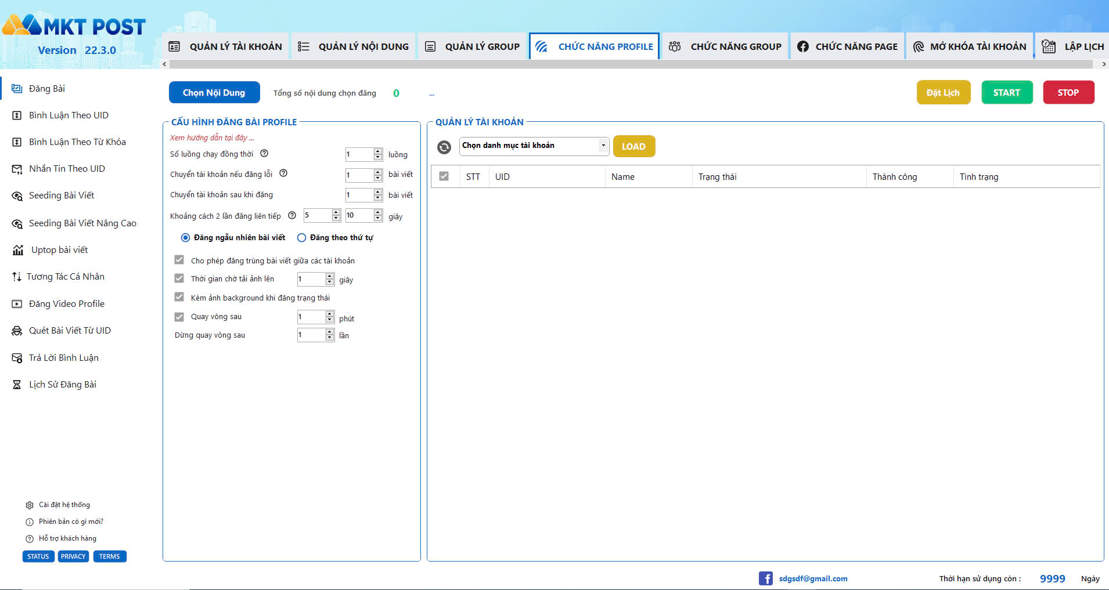The height and width of the screenshot is (590, 1109).
Task: Open Xem hướng dẫn tại đây link
Action: point(212,138)
